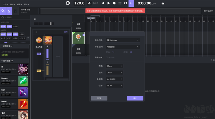Enable the #女声 tag filter
The image size is (215, 119).
point(3,38)
